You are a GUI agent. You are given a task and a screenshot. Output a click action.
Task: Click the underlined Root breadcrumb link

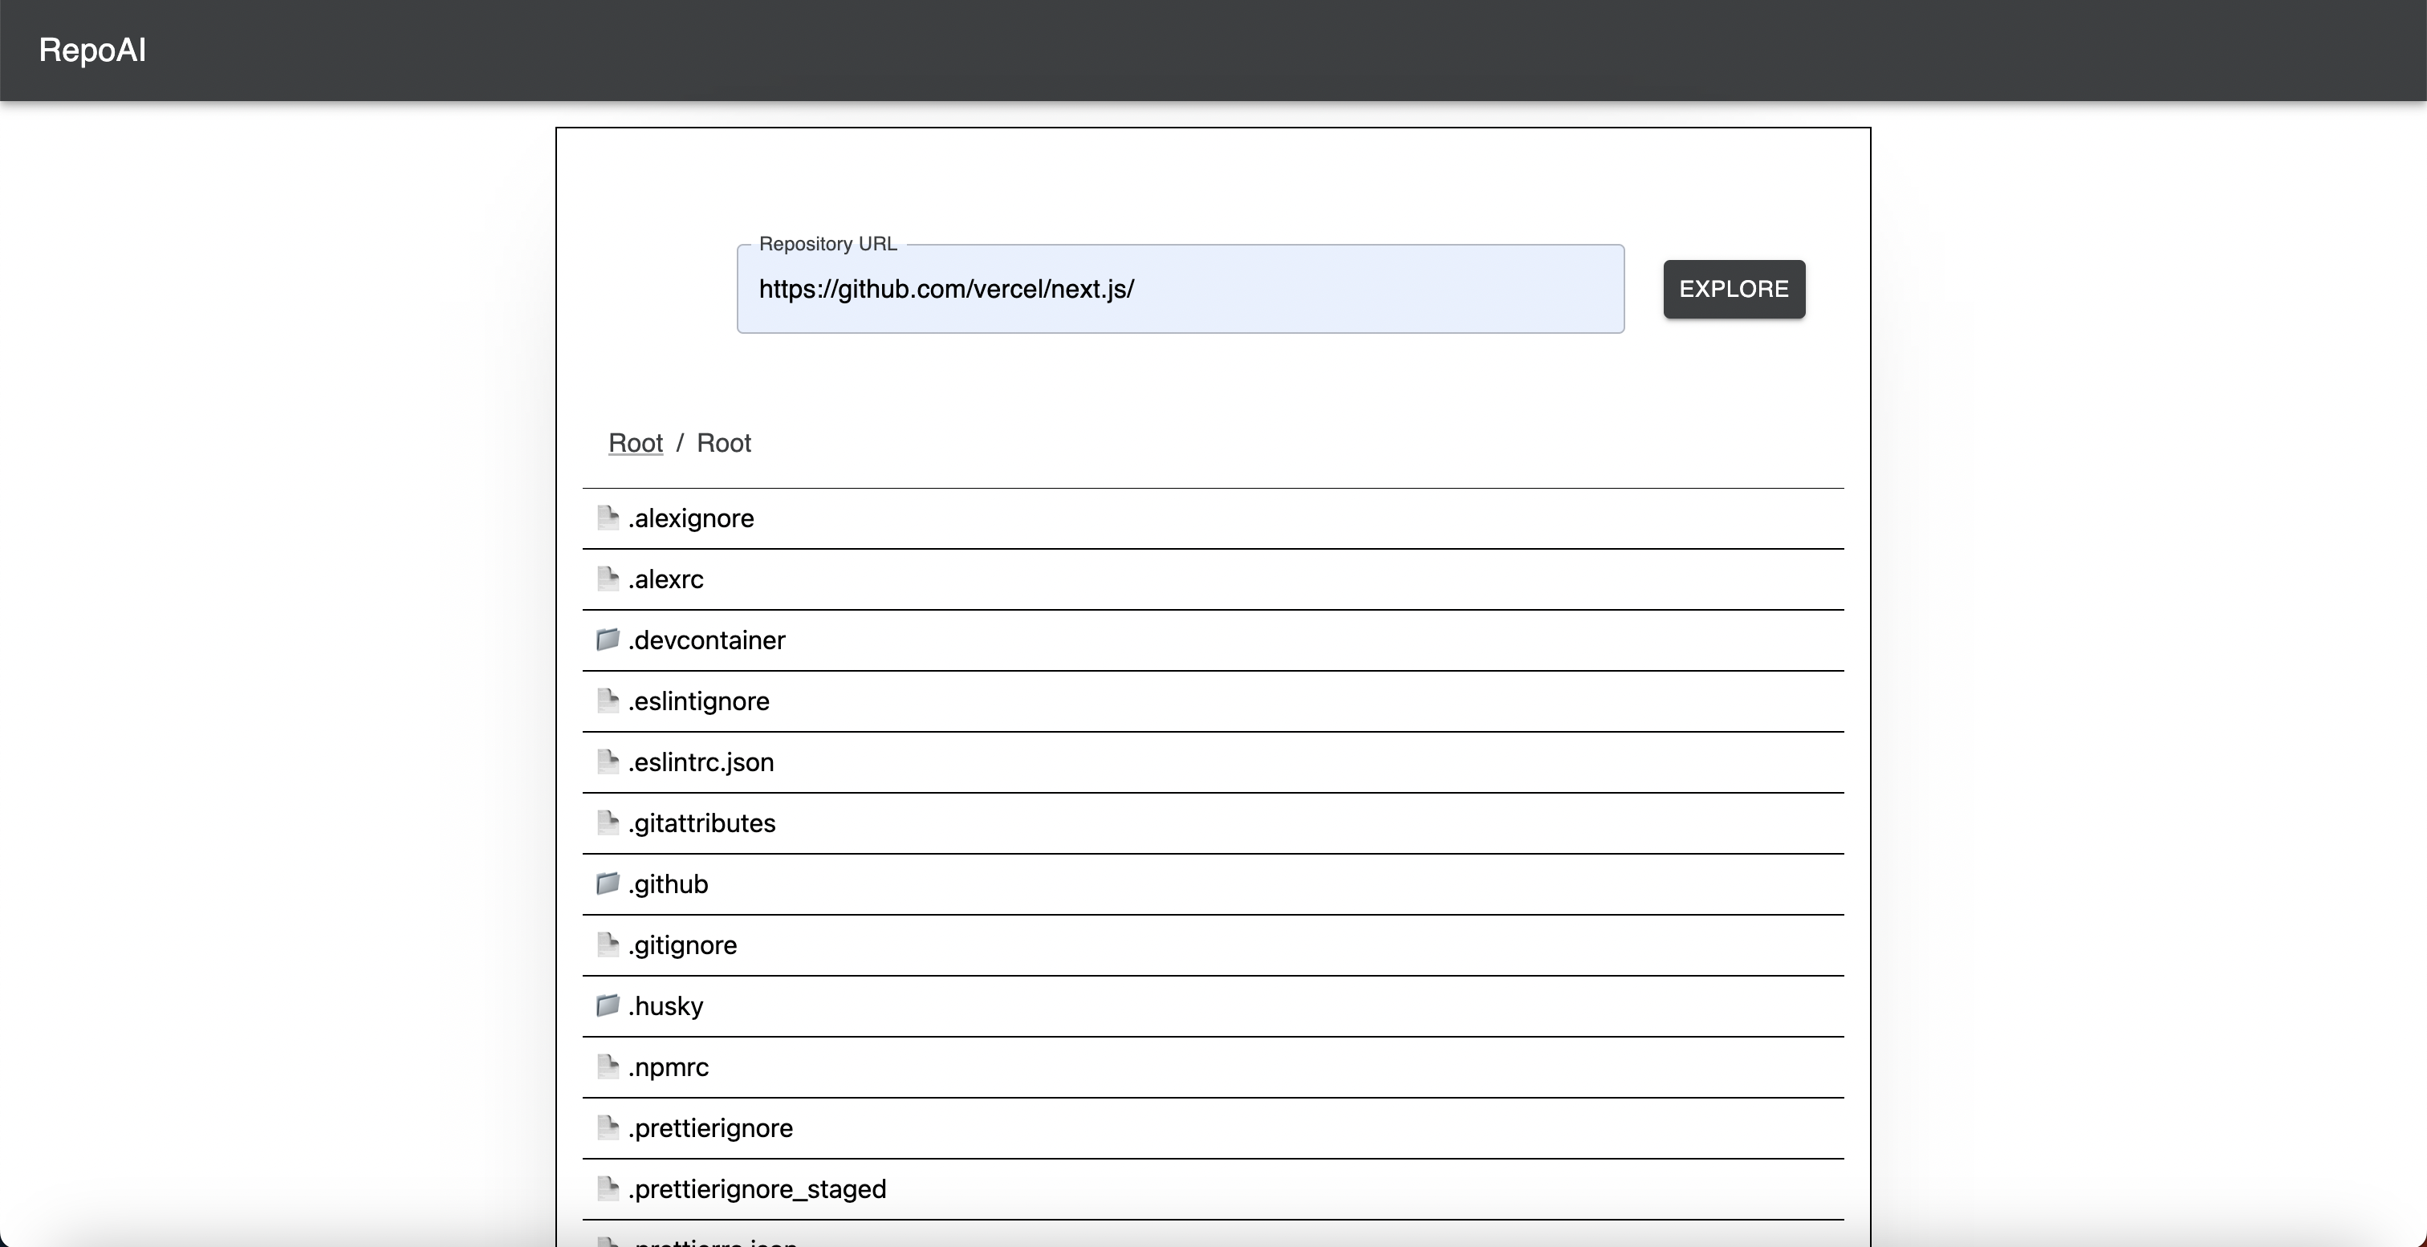pyautogui.click(x=635, y=443)
